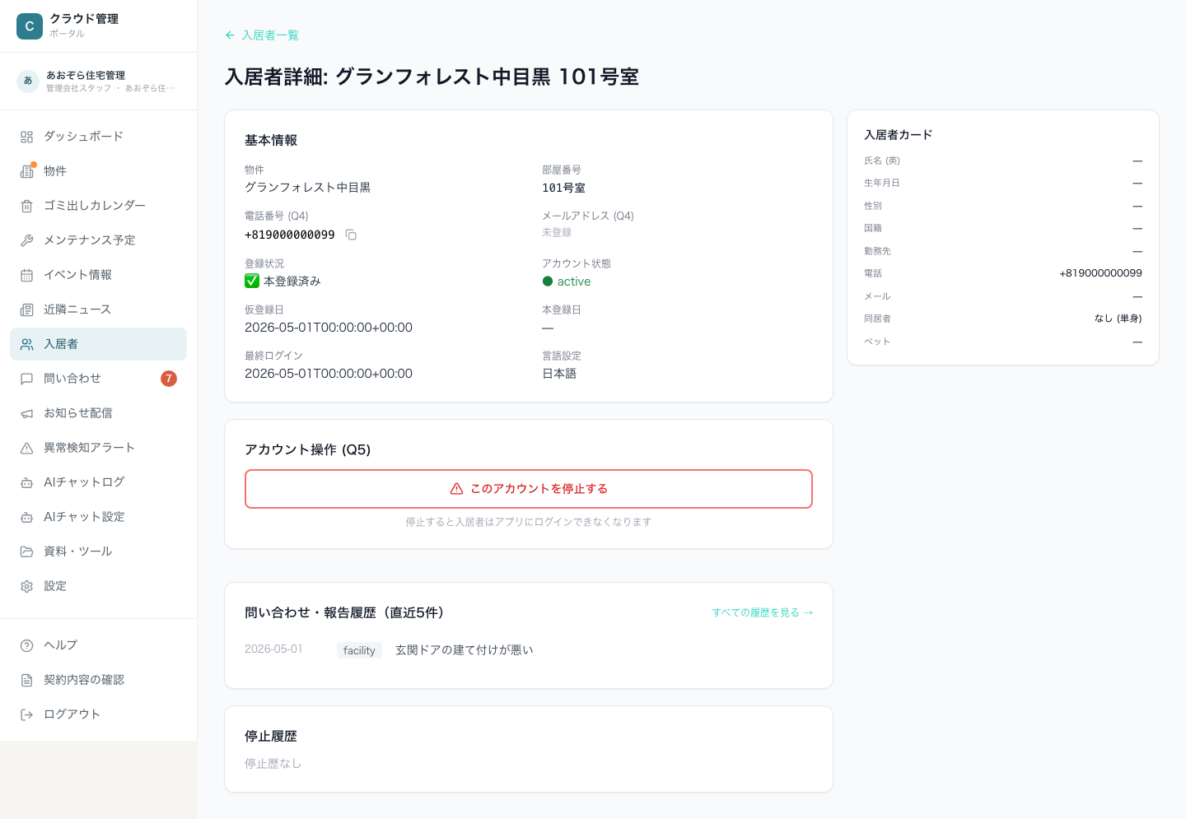Viewport: 1186px width, 819px height.
Task: Open ヘルプ in the sidebar
Action: pyautogui.click(x=99, y=645)
